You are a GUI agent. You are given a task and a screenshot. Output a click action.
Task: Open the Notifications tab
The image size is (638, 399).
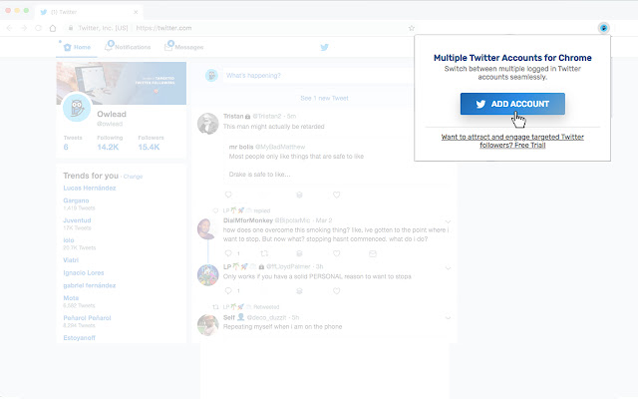(x=128, y=47)
